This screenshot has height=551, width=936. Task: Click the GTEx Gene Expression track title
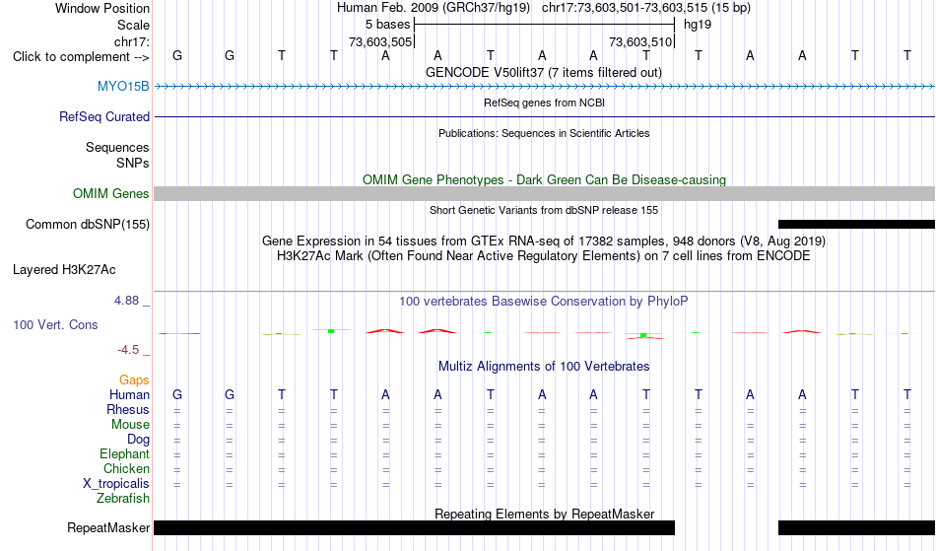[544, 241]
